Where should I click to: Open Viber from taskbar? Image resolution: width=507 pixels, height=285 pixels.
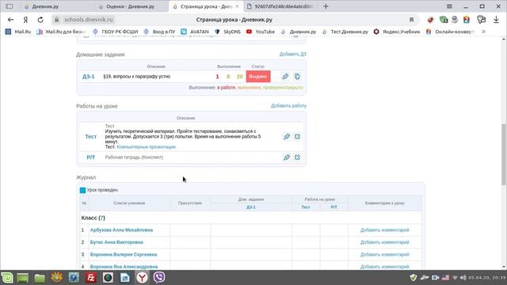click(x=159, y=278)
